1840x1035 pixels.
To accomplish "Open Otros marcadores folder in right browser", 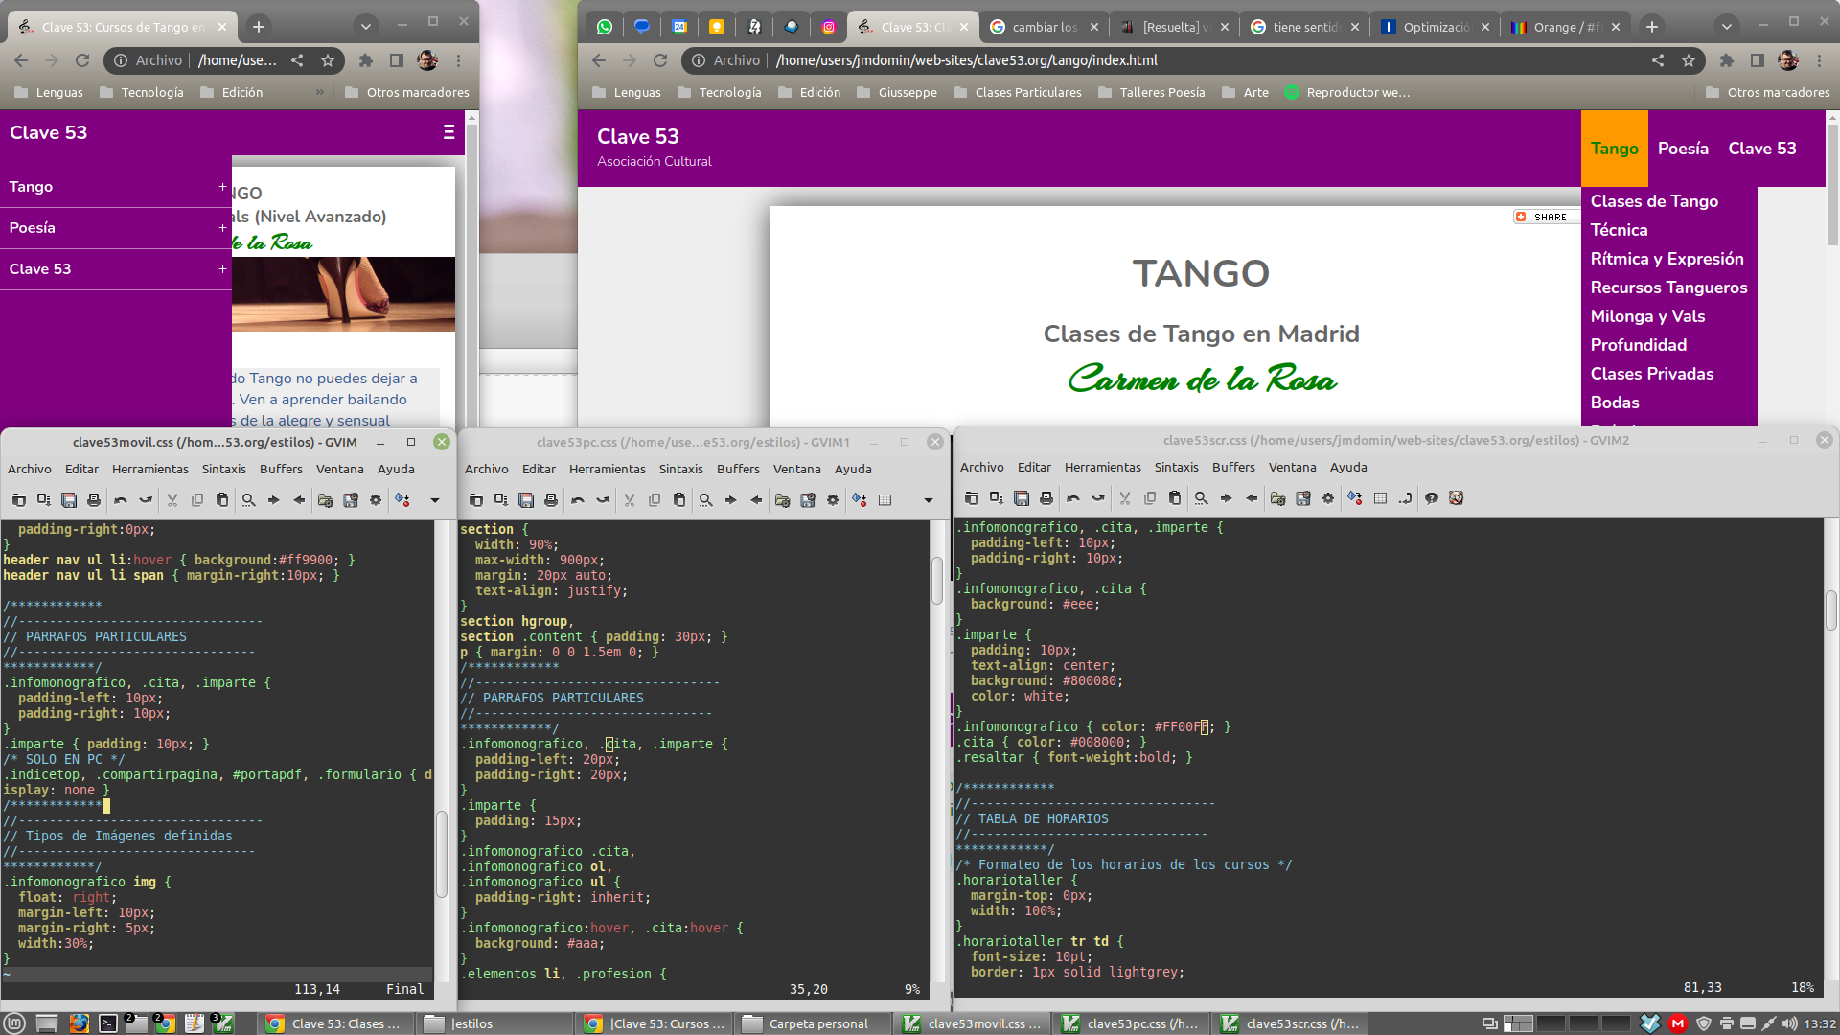I will [x=1768, y=93].
